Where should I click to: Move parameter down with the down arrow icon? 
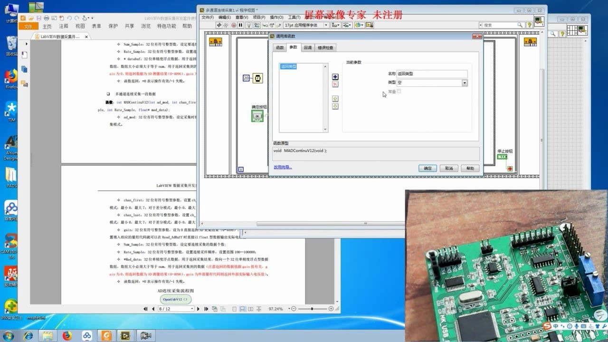pyautogui.click(x=335, y=106)
